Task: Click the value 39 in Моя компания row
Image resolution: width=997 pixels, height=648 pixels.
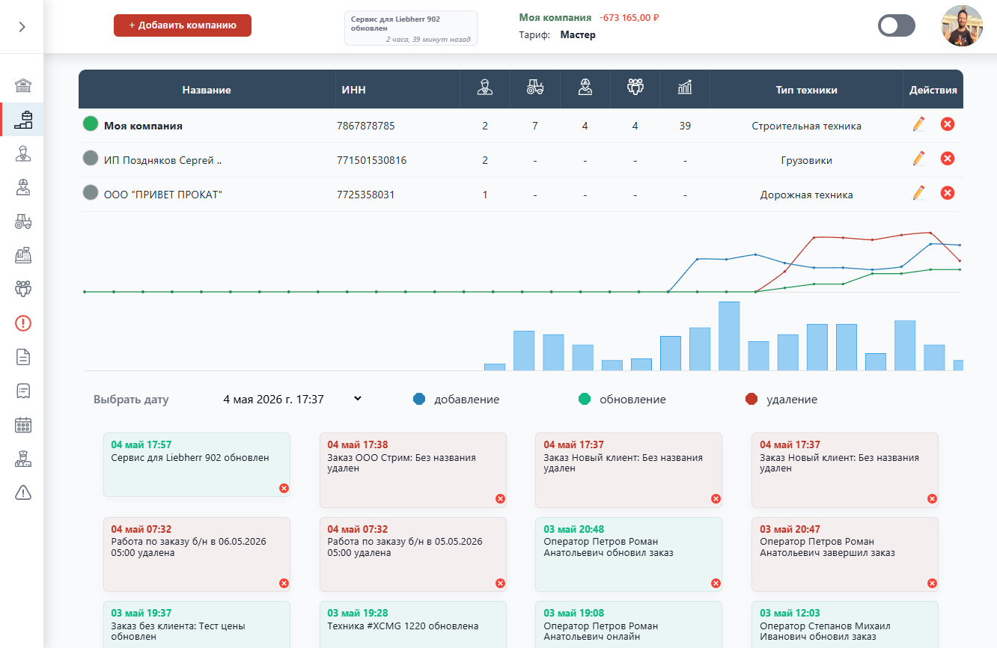Action: pyautogui.click(x=685, y=126)
